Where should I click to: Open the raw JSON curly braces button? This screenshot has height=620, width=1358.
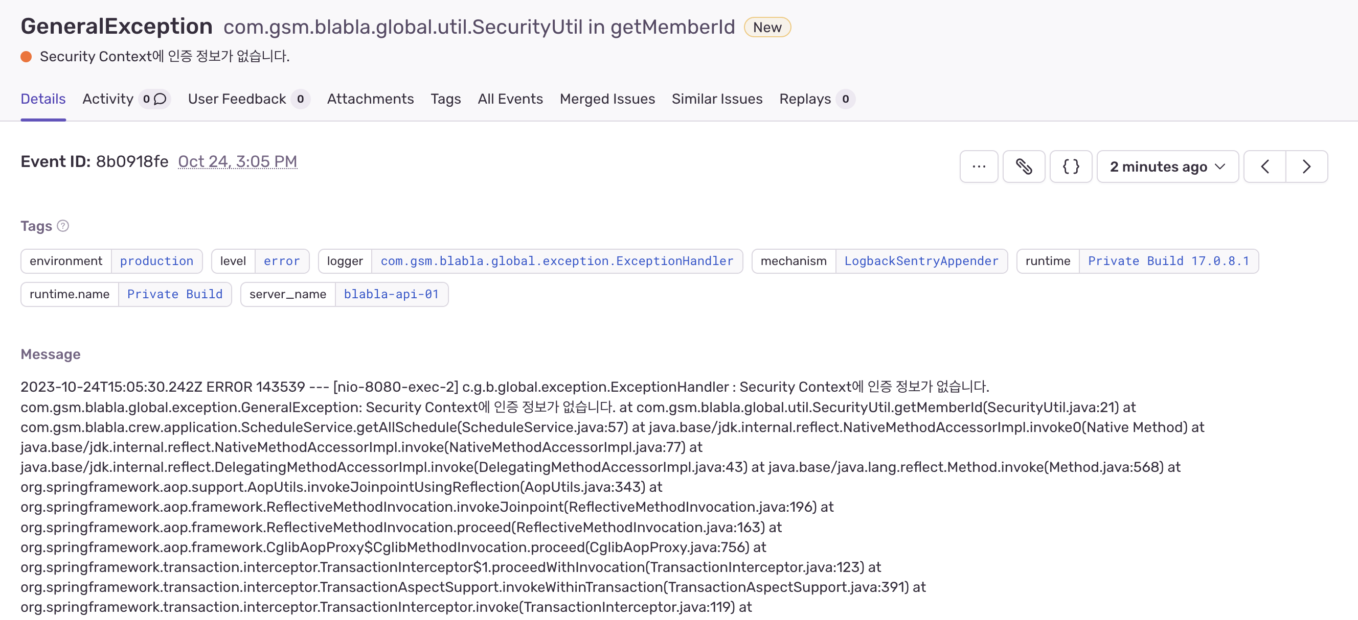tap(1070, 166)
